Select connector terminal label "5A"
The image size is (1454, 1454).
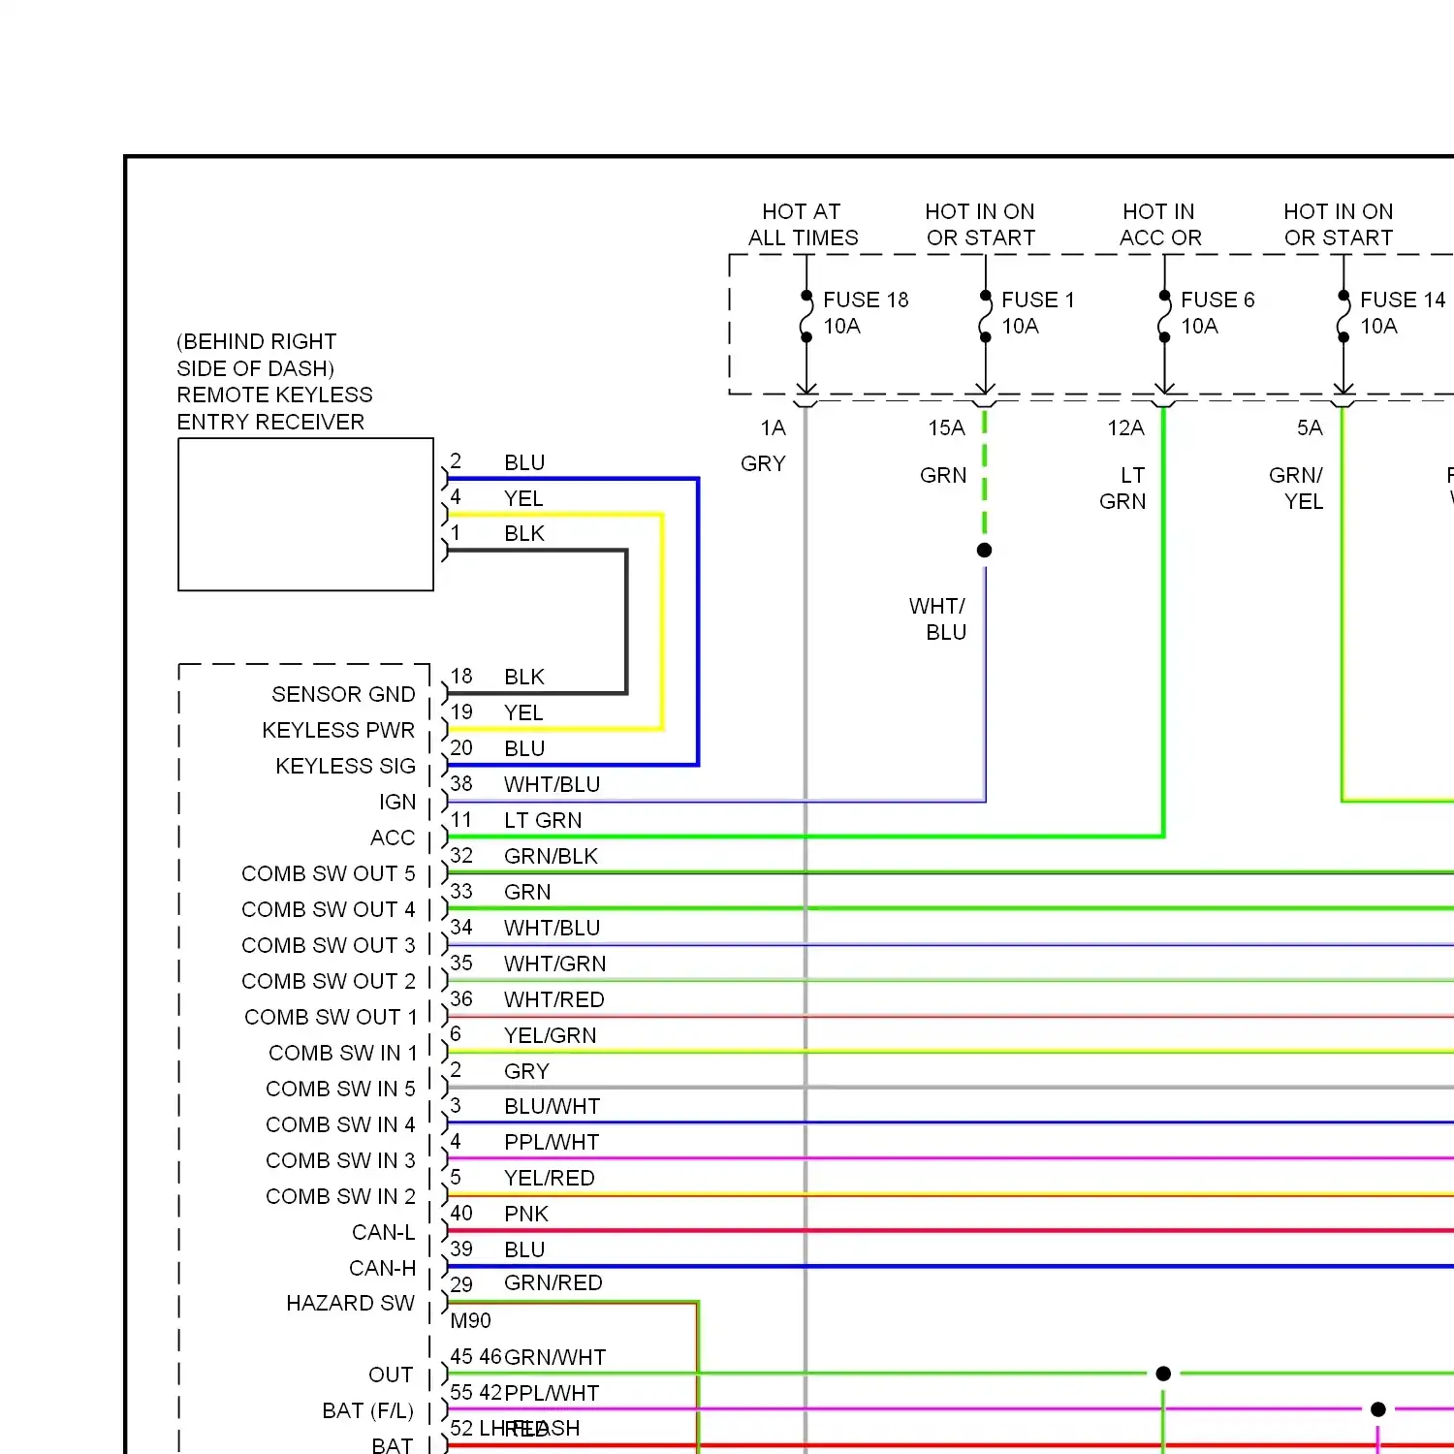(1310, 428)
